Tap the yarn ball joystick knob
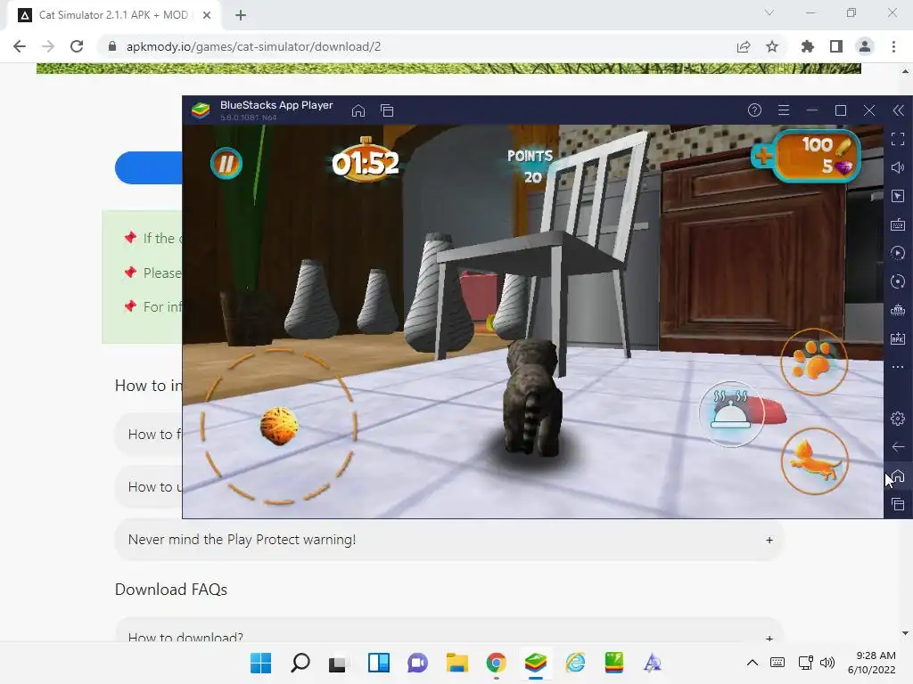 (x=279, y=427)
